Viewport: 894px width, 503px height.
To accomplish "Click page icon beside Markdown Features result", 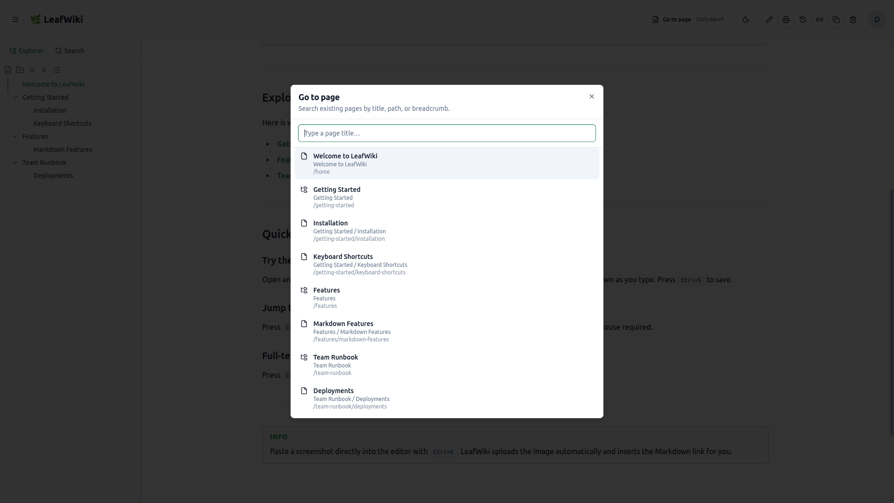I will point(304,324).
